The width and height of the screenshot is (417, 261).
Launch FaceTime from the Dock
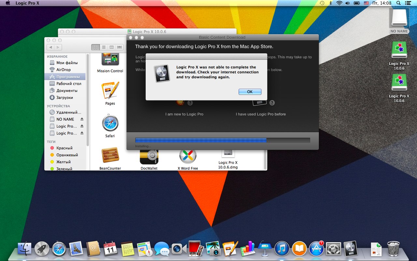tap(179, 249)
